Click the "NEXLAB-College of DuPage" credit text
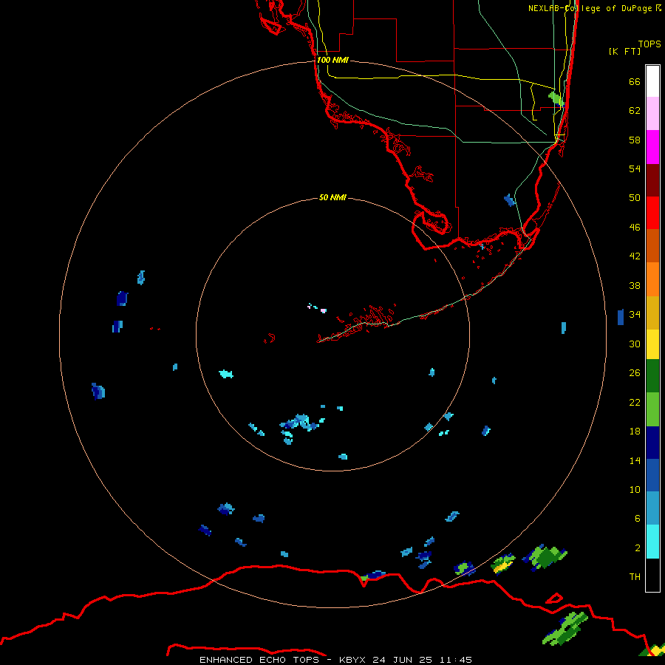The image size is (665, 665). coord(591,8)
